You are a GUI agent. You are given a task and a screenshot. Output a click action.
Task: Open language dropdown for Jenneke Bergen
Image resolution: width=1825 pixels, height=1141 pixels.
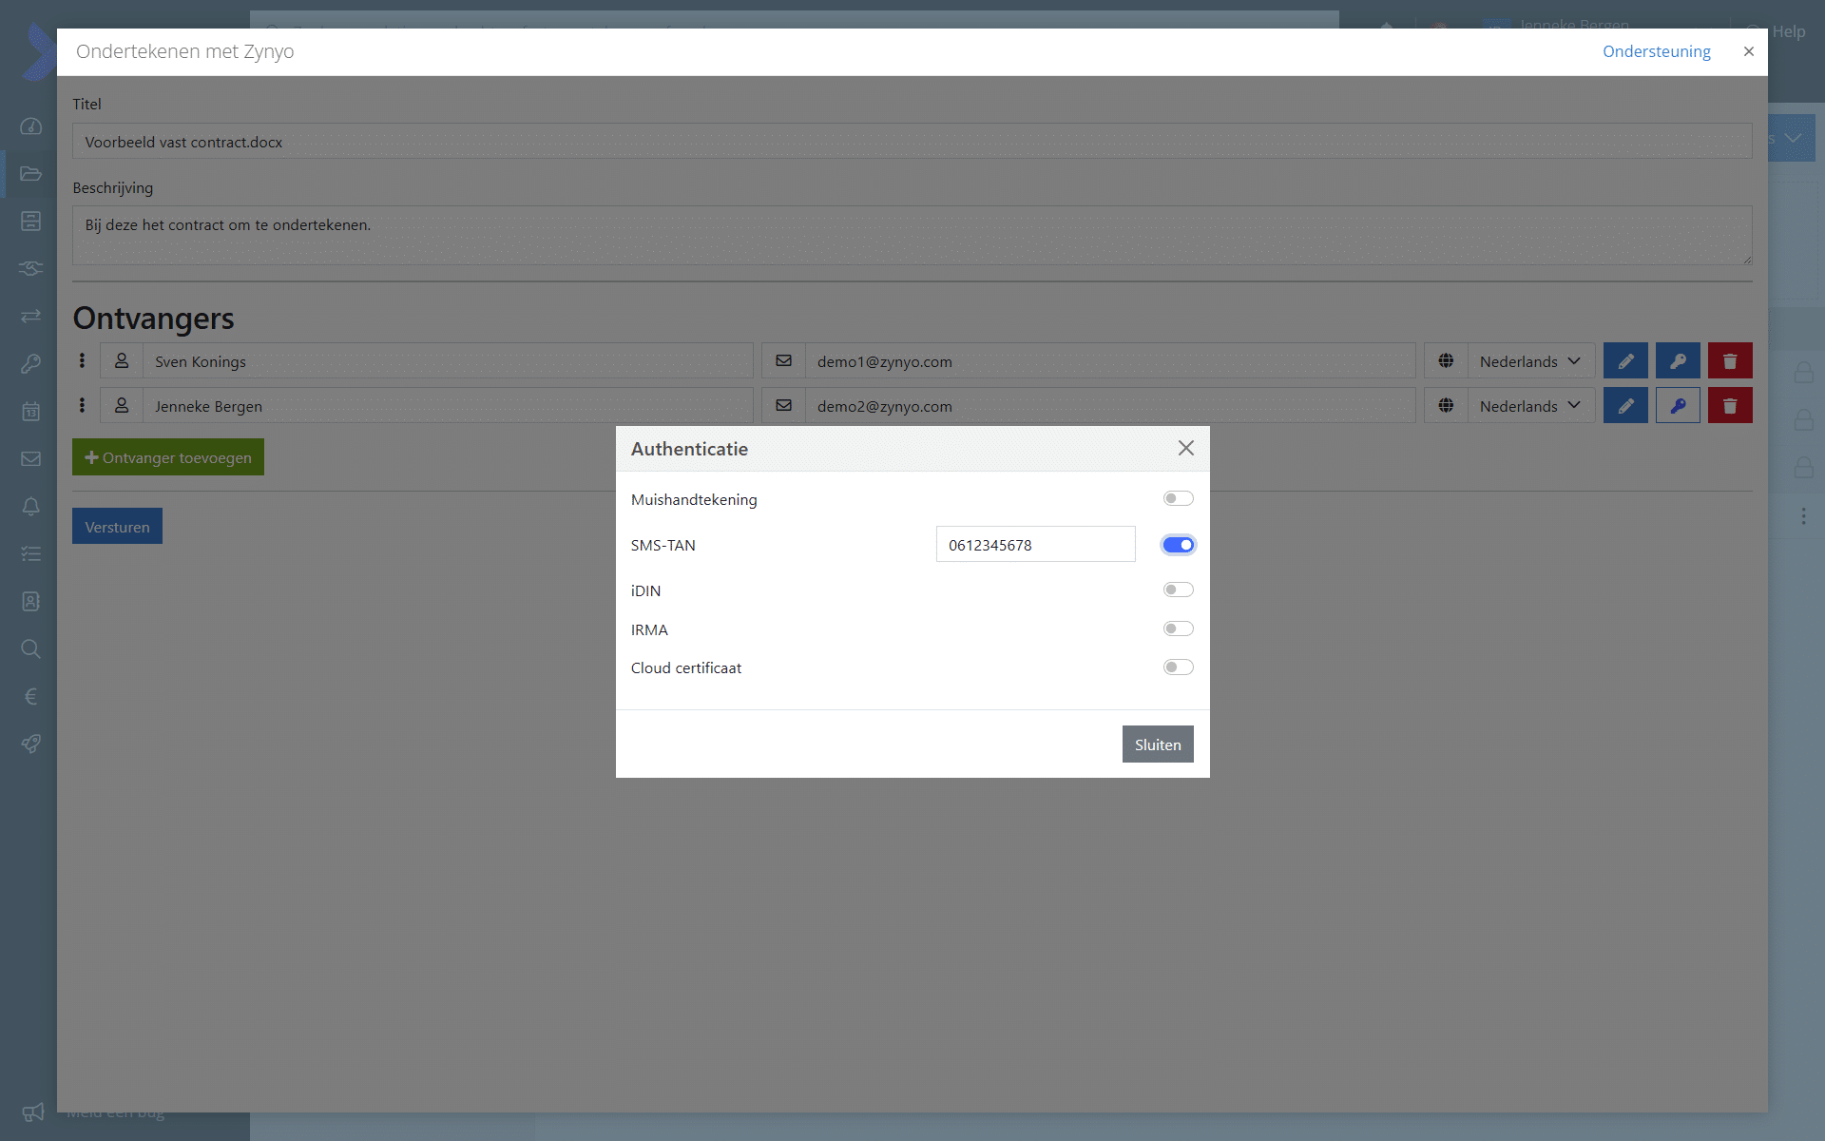[x=1529, y=406]
